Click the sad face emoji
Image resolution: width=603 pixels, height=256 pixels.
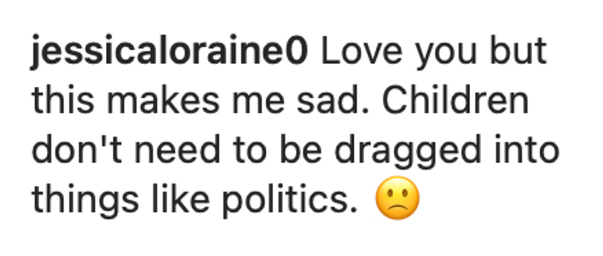(x=397, y=198)
